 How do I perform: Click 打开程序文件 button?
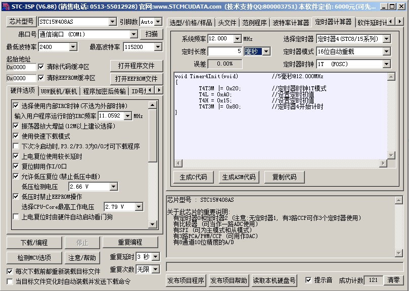tap(137, 66)
